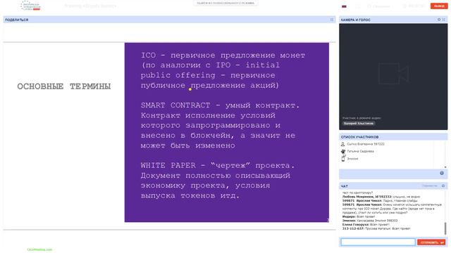Open settings gear in Камера и голос panel
Image resolution: width=451 pixels, height=253 pixels.
439,20
